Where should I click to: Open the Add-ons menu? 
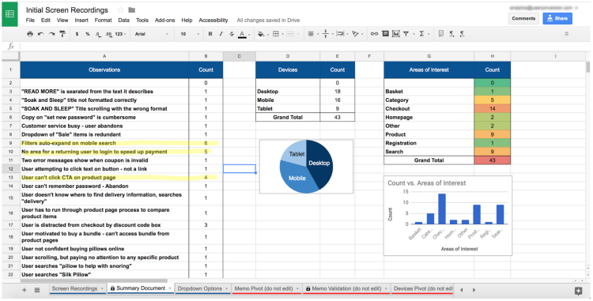[x=165, y=21]
